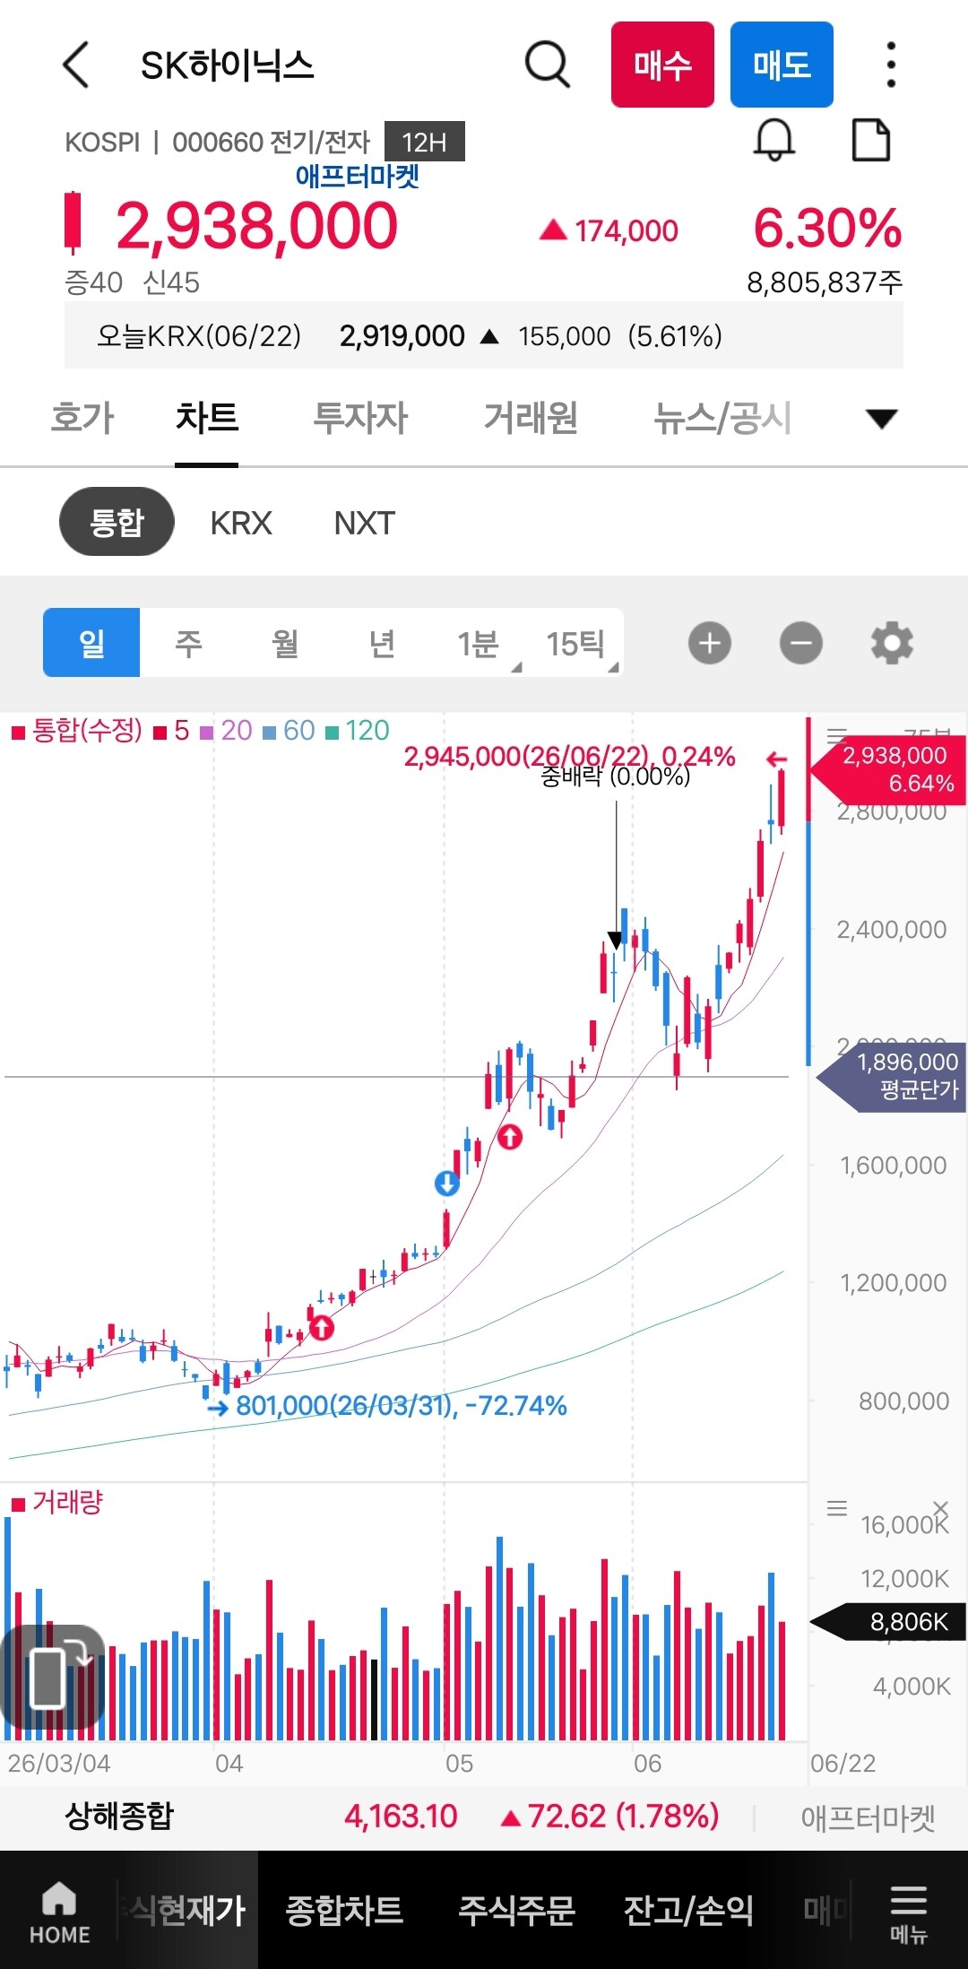
Task: Open chart settings gear icon
Action: point(892,643)
